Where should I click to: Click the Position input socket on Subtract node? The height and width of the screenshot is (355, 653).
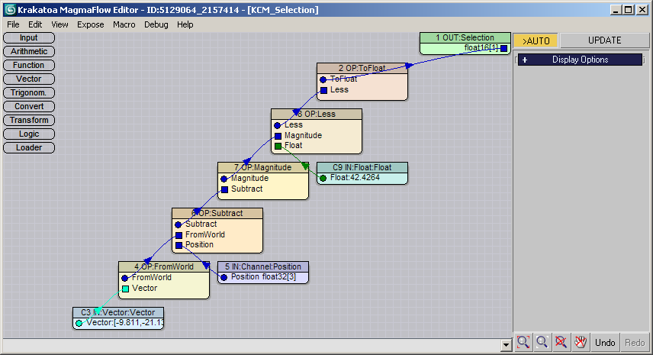(x=179, y=245)
